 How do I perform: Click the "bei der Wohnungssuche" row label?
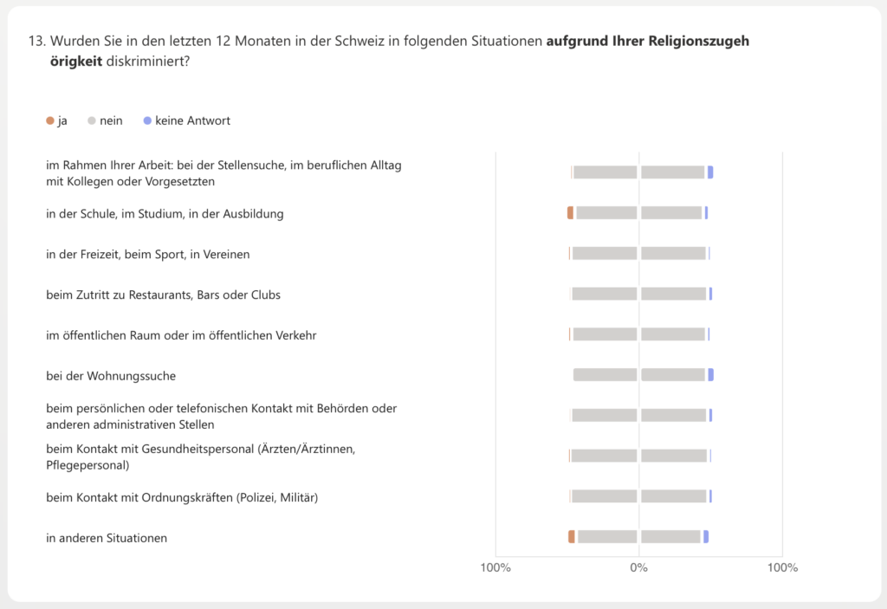click(x=111, y=376)
